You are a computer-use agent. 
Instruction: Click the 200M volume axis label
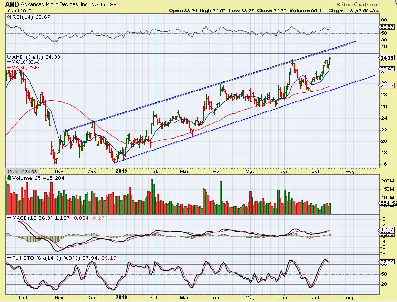coord(387,181)
